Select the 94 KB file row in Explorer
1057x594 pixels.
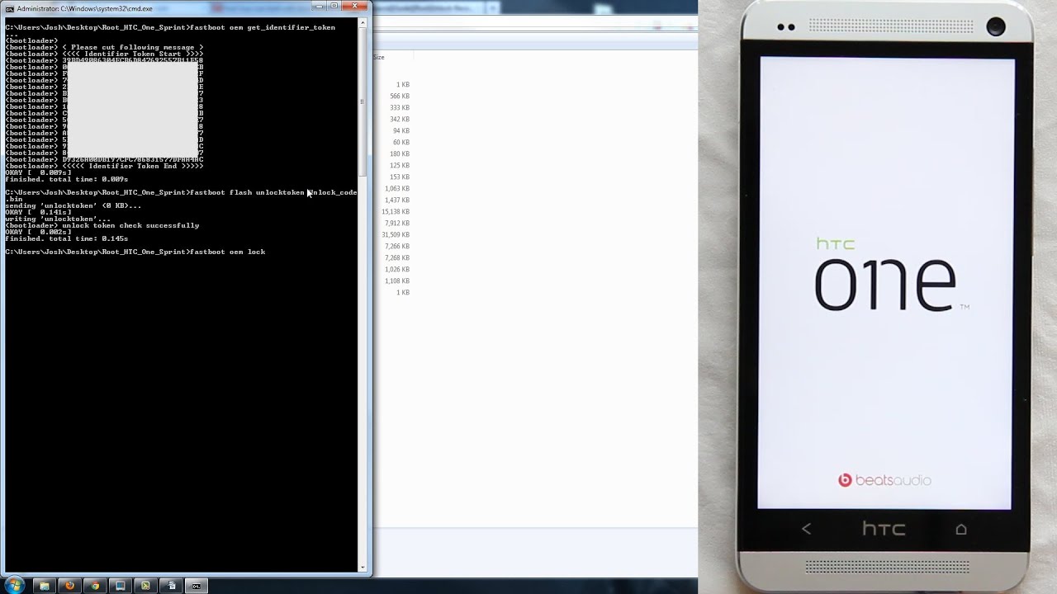point(400,130)
